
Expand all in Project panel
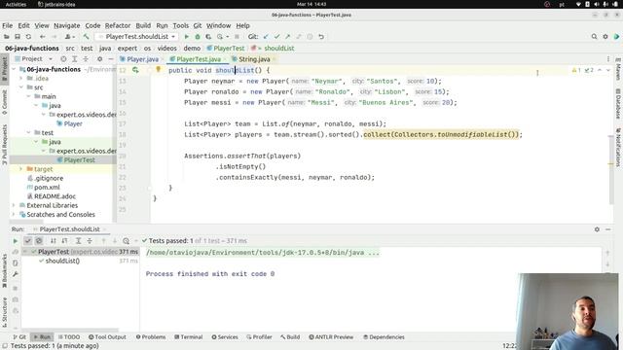click(75, 58)
